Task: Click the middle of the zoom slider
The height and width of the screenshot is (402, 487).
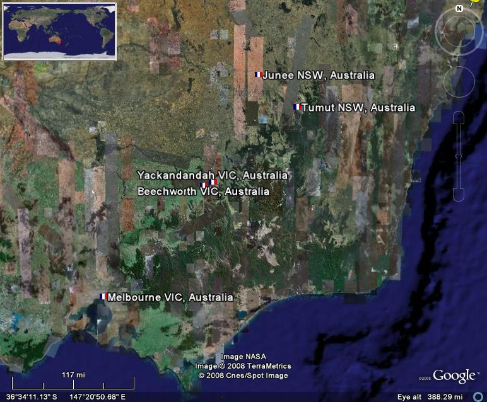Action: [459, 156]
